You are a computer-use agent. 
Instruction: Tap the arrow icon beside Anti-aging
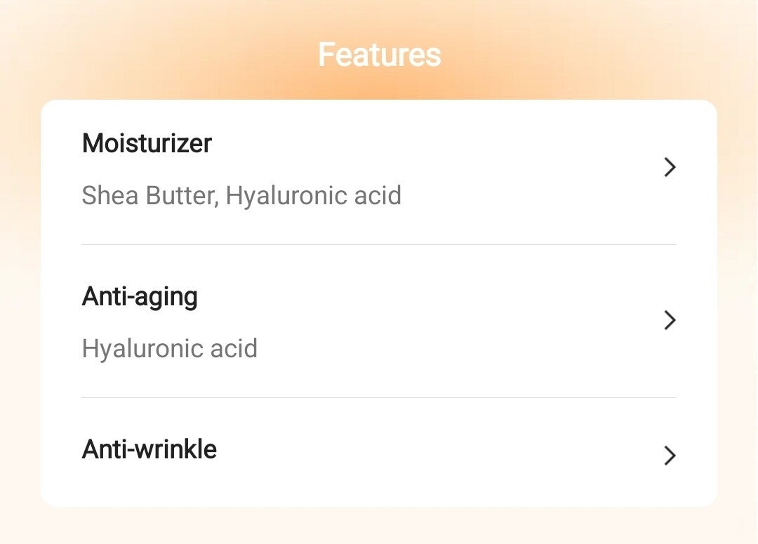click(670, 320)
